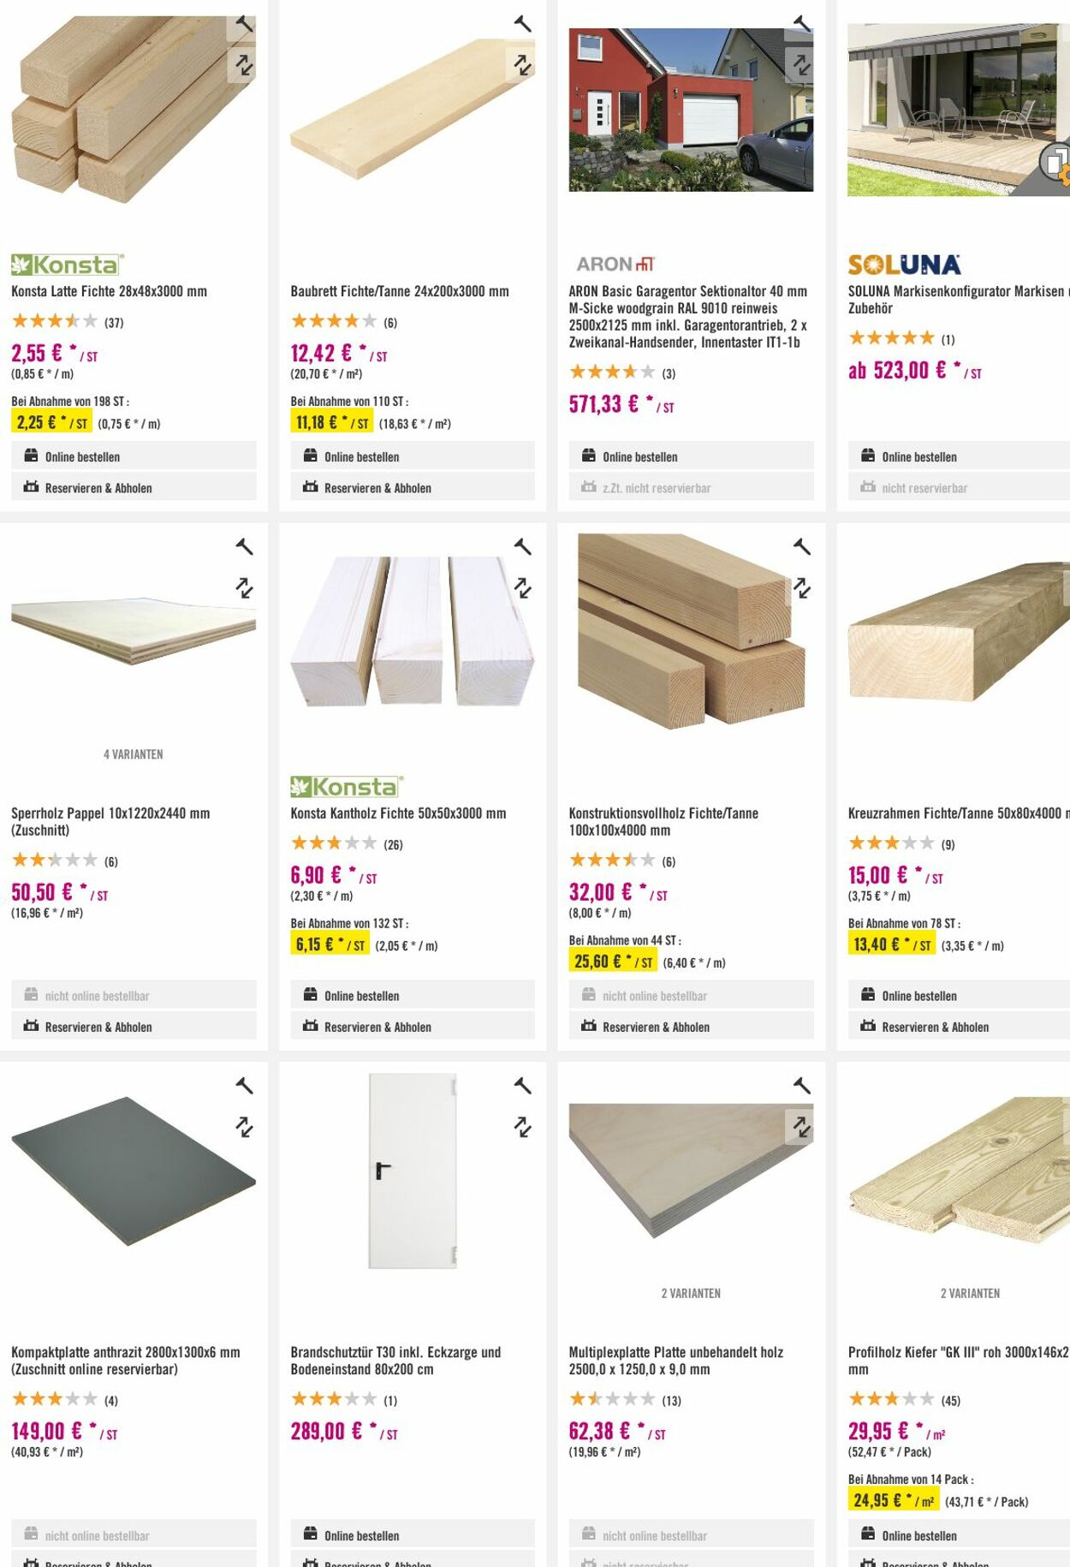The image size is (1070, 1567).
Task: Click hammer icon on Multiplexplatte card
Action: point(801,1086)
